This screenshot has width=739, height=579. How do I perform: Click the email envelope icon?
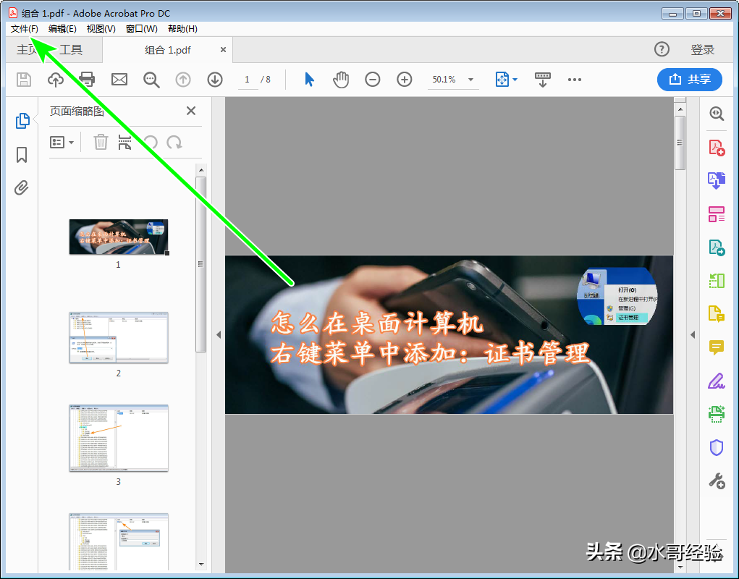coord(119,80)
